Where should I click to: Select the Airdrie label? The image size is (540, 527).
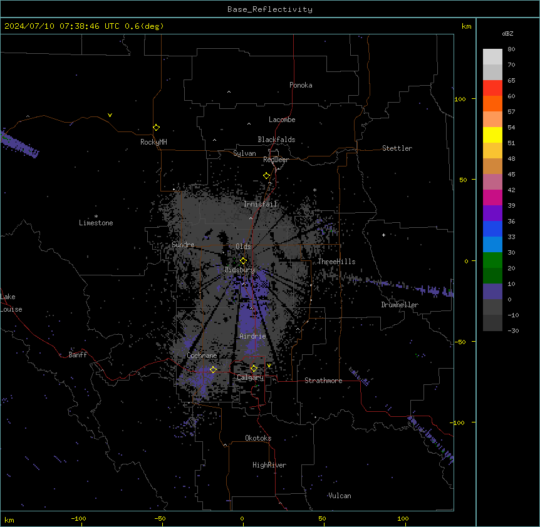(x=253, y=336)
